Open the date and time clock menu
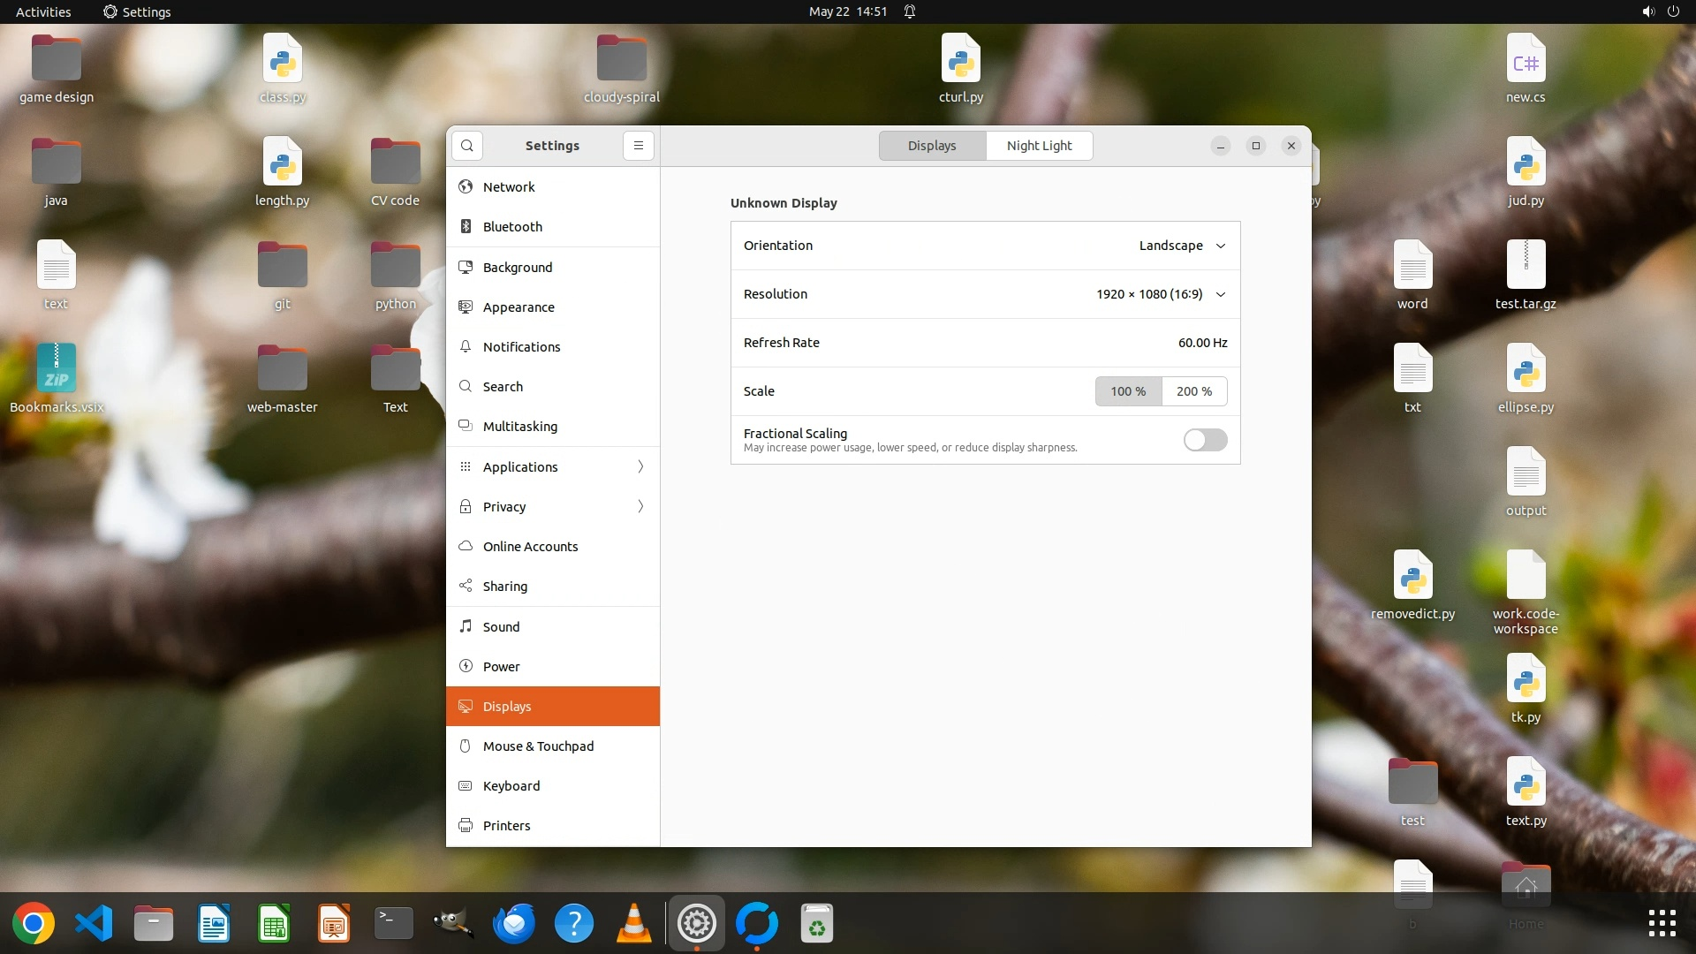This screenshot has height=954, width=1696. pyautogui.click(x=847, y=11)
